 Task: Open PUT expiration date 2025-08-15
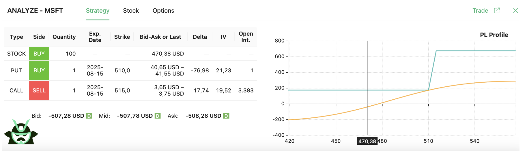point(95,70)
